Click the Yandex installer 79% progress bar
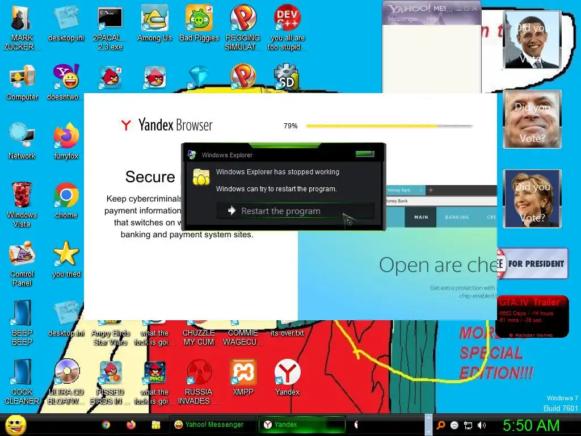The height and width of the screenshot is (436, 581). [x=389, y=126]
